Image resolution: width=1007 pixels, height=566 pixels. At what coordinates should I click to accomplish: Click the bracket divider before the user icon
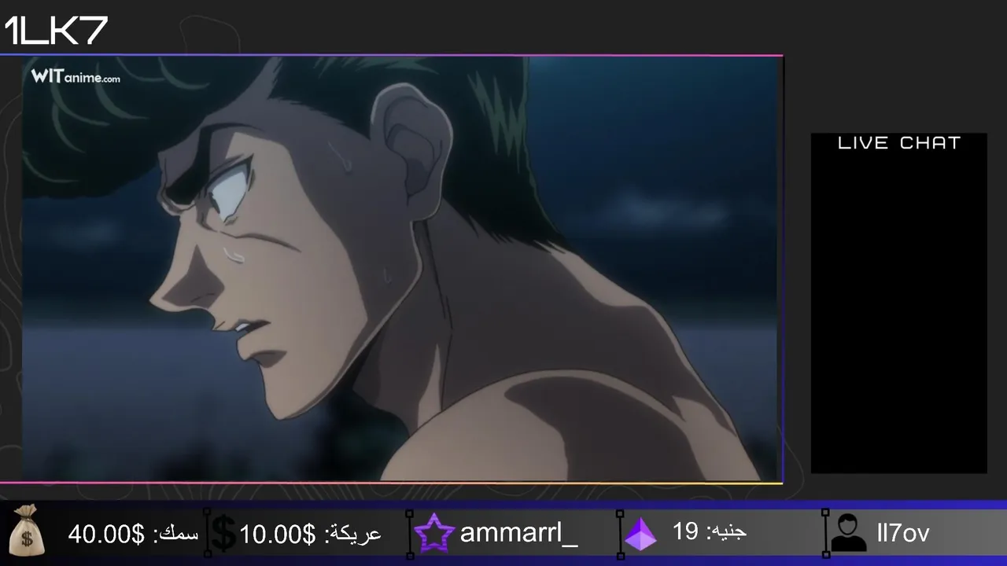pyautogui.click(x=825, y=534)
